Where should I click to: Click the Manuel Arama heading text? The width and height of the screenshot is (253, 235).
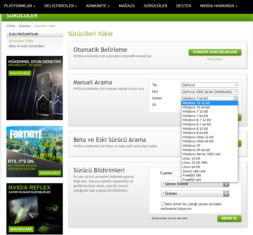coord(93,82)
